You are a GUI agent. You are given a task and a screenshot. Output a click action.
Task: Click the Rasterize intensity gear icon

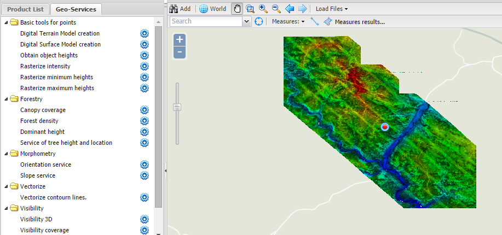point(145,66)
